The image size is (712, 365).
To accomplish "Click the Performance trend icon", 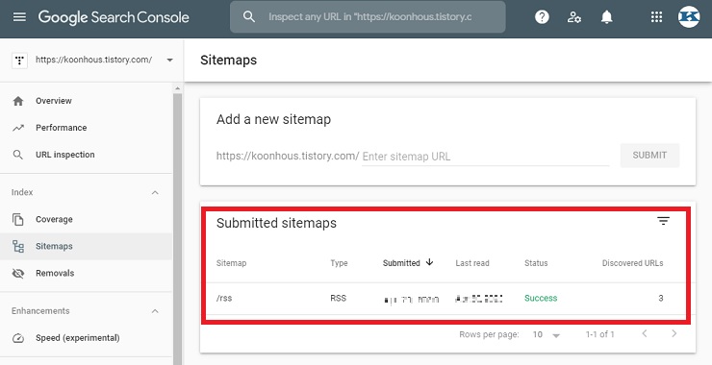I will point(18,128).
